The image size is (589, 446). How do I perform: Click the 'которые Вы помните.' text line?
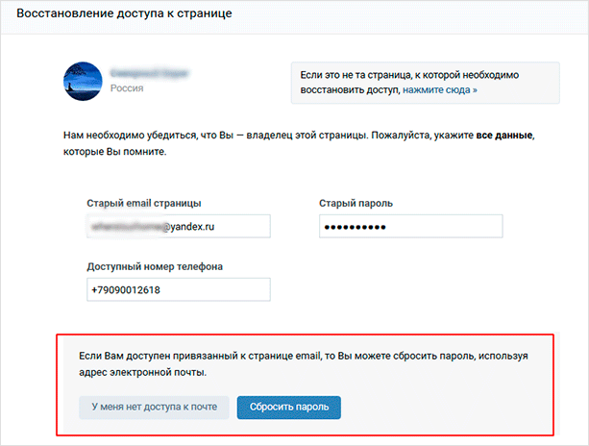tap(114, 152)
